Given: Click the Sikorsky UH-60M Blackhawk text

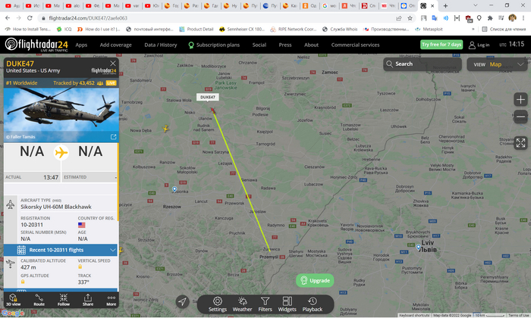Looking at the screenshot, I should pyautogui.click(x=56, y=207).
